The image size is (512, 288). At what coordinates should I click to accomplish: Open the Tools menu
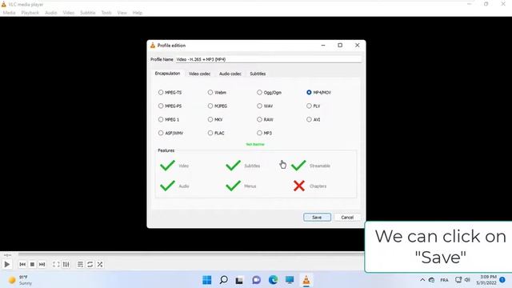click(x=106, y=13)
